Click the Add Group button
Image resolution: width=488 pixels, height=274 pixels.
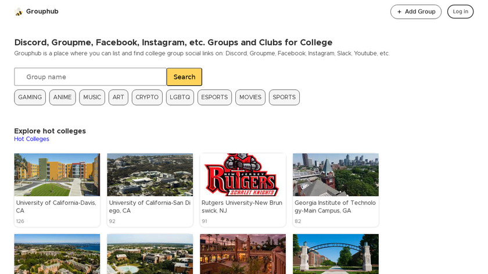tap(415, 12)
